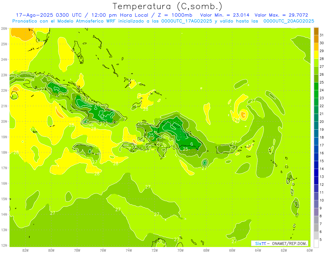
Task: Click the "62W" longitude axis label
Action: [284, 250]
